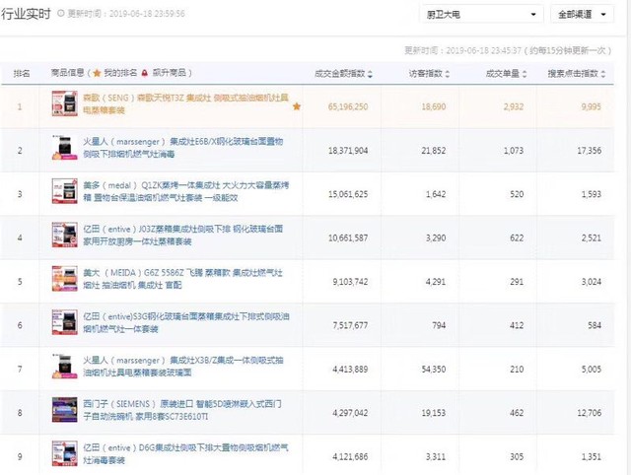Open 西门子 dishwasher product thumbnail
Screen dimensions: 631x475
tap(64, 409)
